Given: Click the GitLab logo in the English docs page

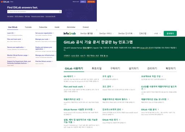Looking at the screenshot, I should pos(5,2).
